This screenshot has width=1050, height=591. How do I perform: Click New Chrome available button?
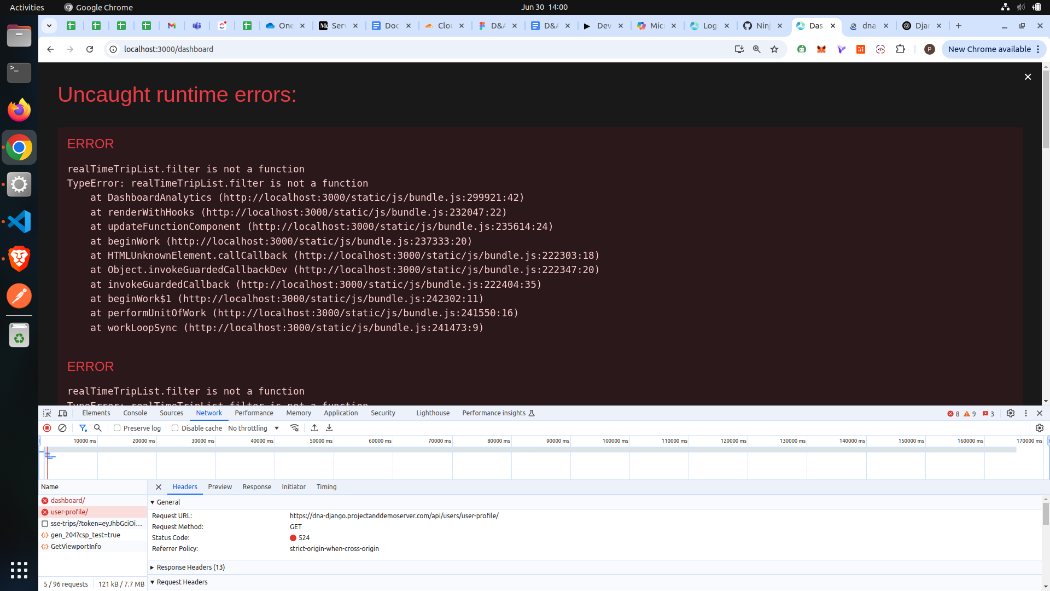989,49
